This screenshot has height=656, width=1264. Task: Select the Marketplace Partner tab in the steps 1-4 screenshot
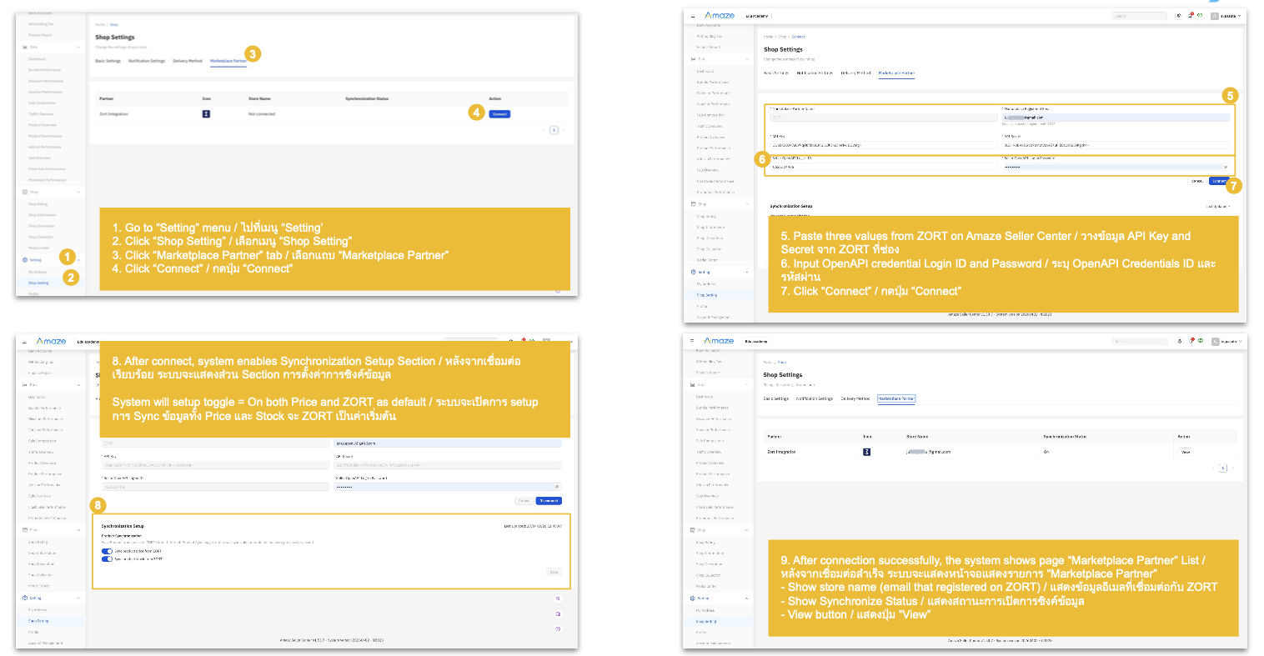[228, 61]
